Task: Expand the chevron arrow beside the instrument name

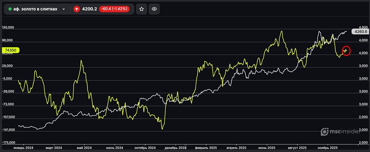Action: coord(64,9)
